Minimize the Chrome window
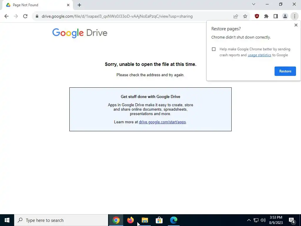Image resolution: width=301 pixels, height=226 pixels. (267, 4)
